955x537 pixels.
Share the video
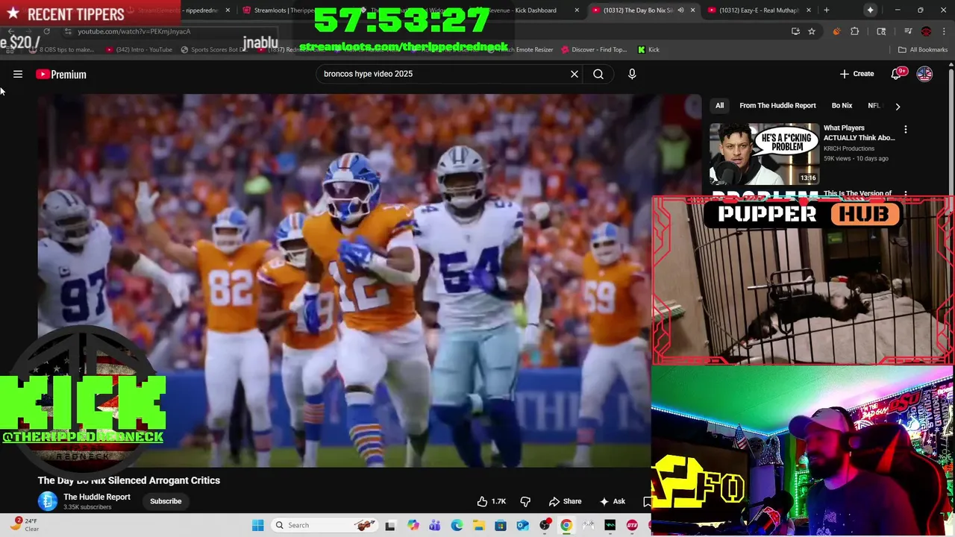[565, 501]
